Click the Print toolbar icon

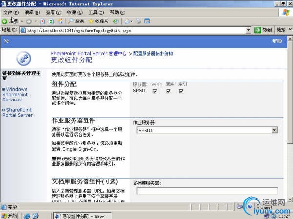139,21
